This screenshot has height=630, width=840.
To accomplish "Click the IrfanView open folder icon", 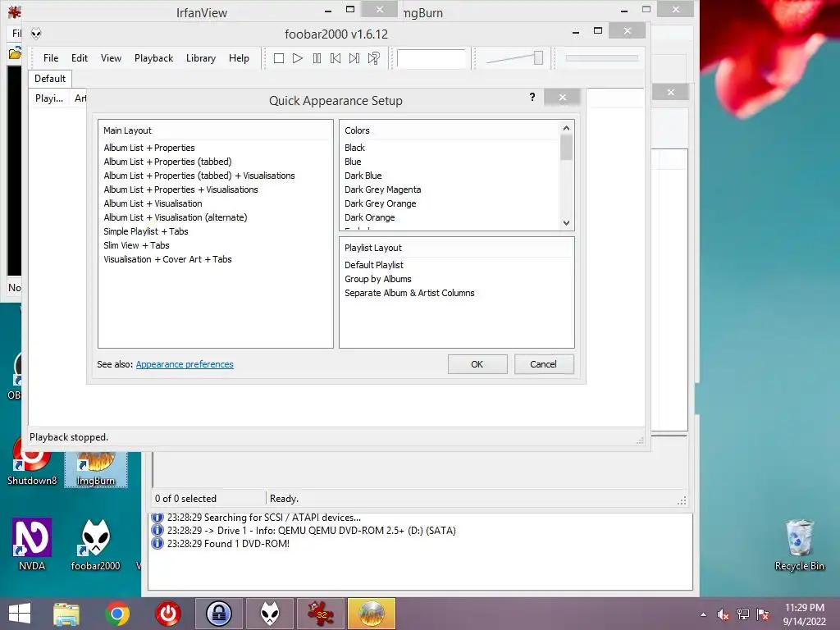I will click(x=15, y=53).
